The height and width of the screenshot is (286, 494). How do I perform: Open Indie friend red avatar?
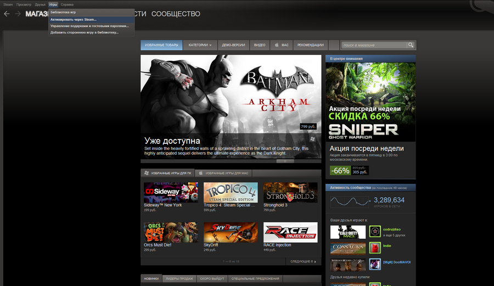point(375,248)
